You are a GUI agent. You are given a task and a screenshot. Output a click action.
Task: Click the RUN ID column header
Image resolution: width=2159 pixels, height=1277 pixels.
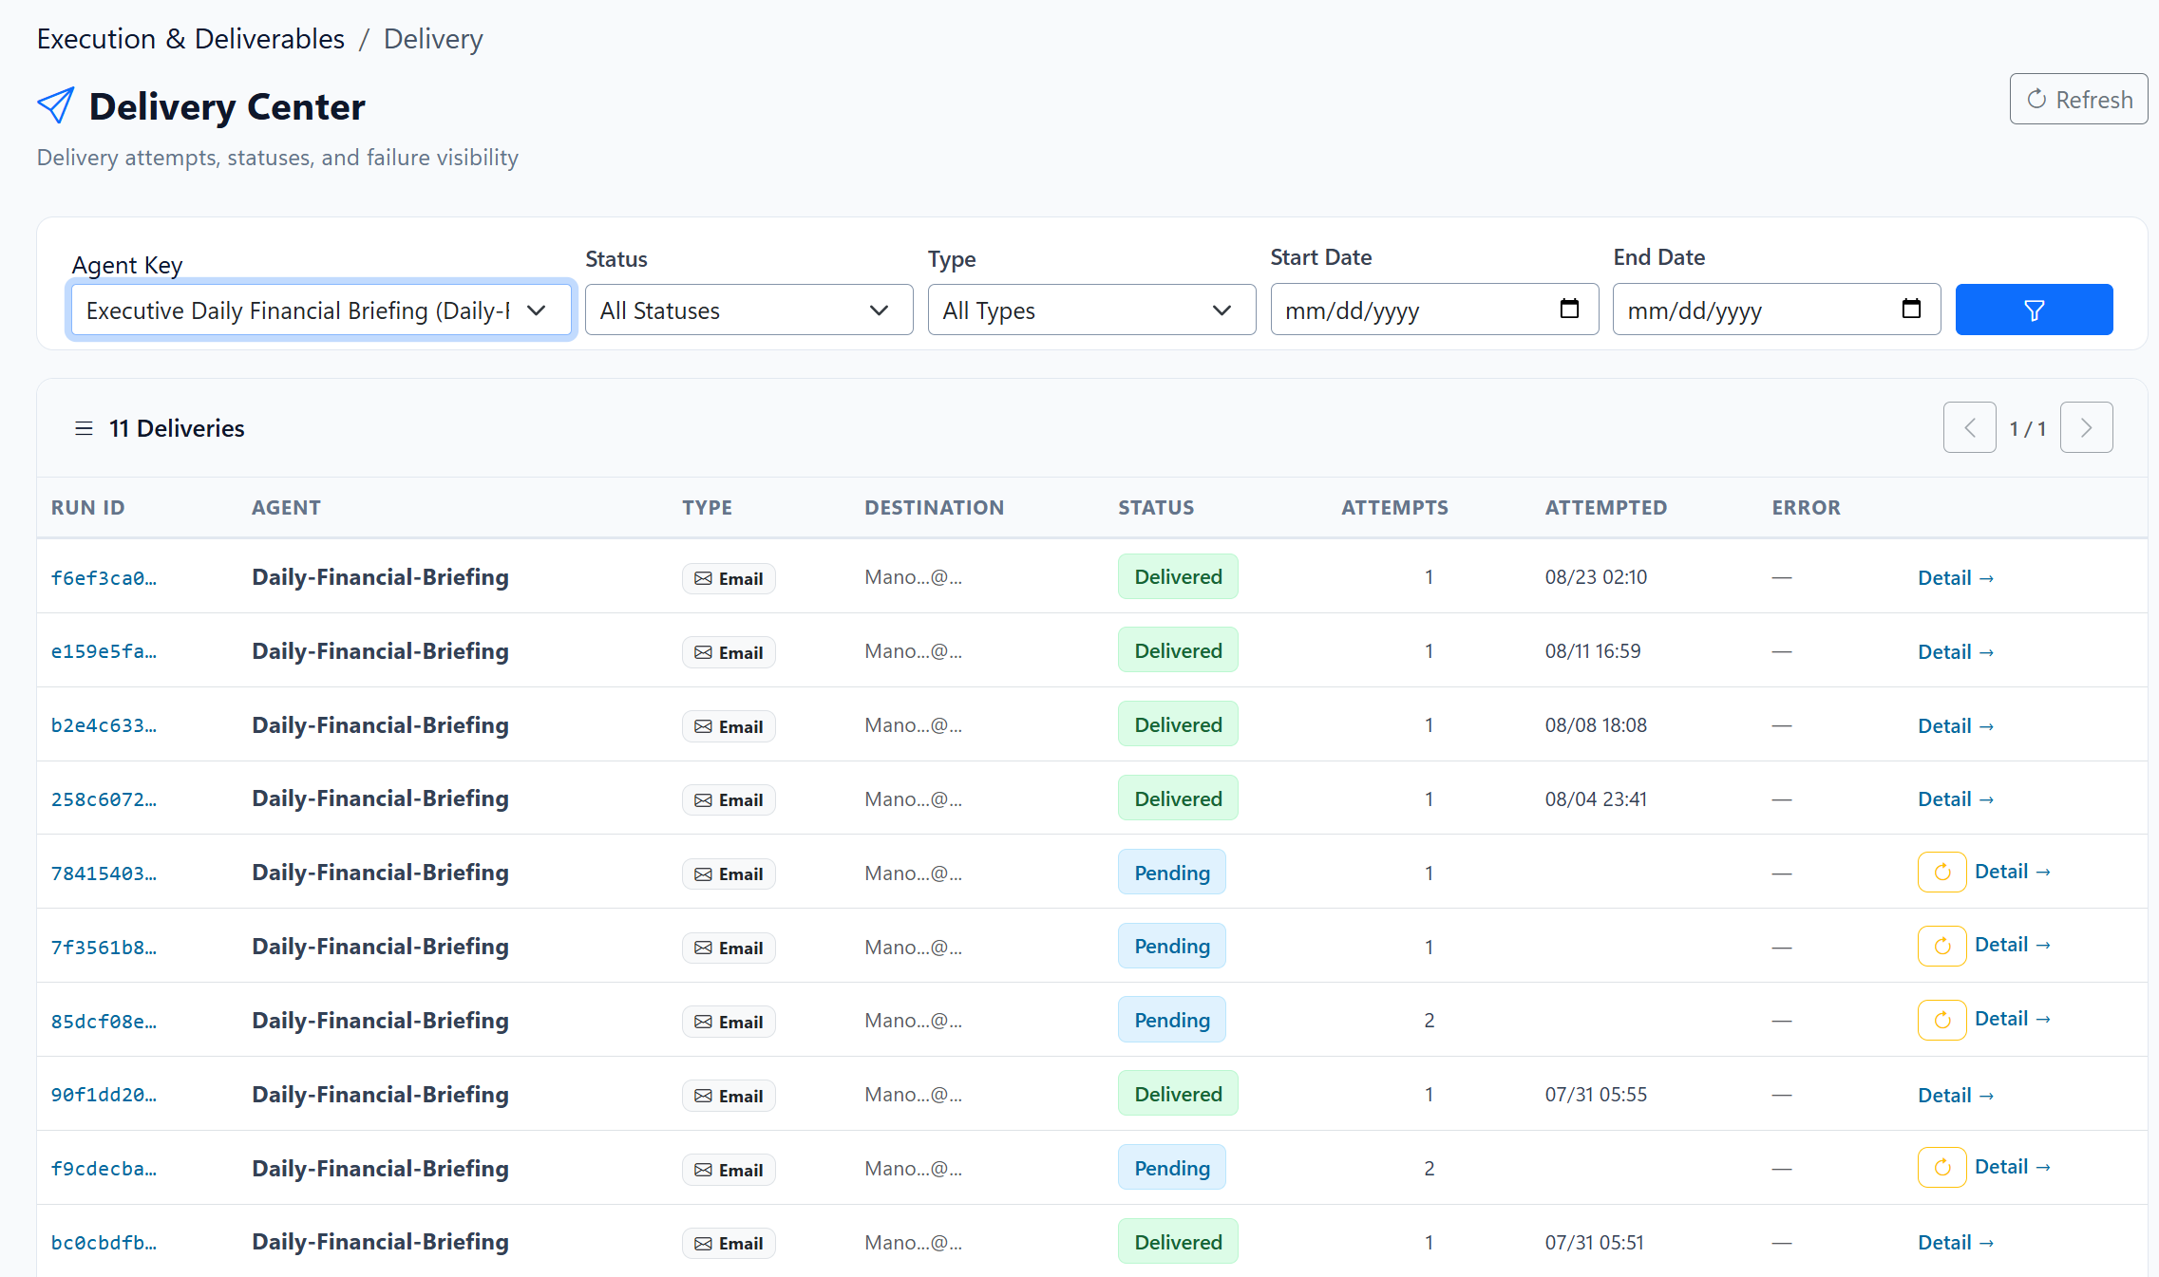point(88,507)
